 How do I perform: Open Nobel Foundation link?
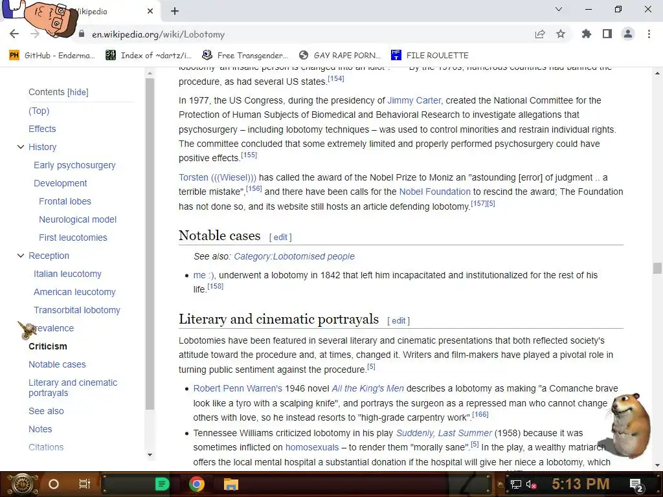click(x=434, y=192)
